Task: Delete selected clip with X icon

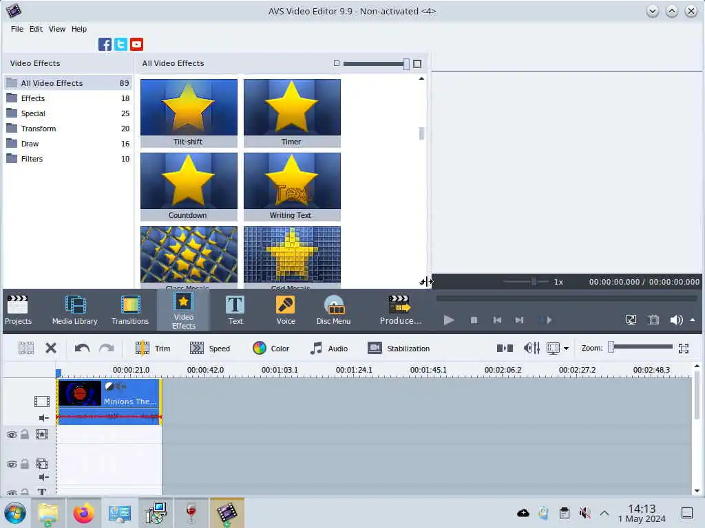Action: [x=51, y=348]
